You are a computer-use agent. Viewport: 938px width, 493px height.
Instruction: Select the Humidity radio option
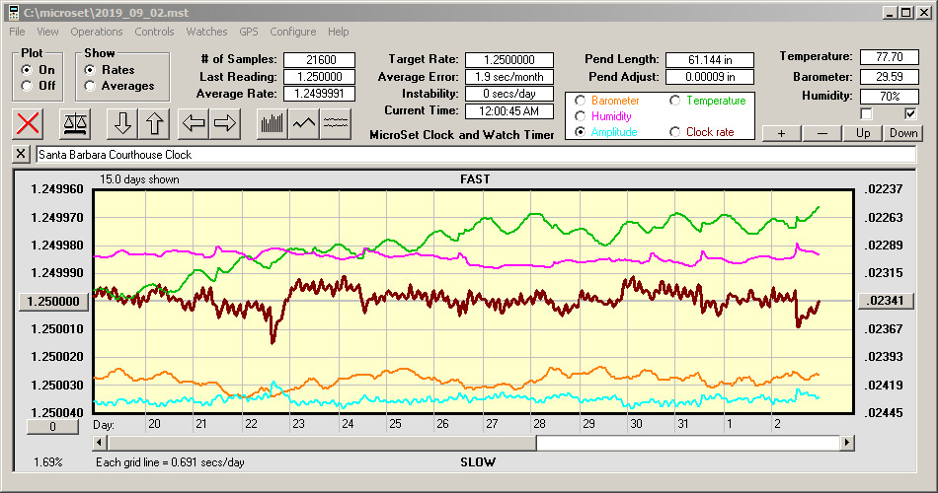(x=580, y=116)
